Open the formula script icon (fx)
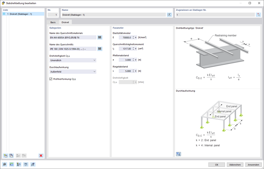The height and width of the screenshot is (169, 264). point(33,164)
